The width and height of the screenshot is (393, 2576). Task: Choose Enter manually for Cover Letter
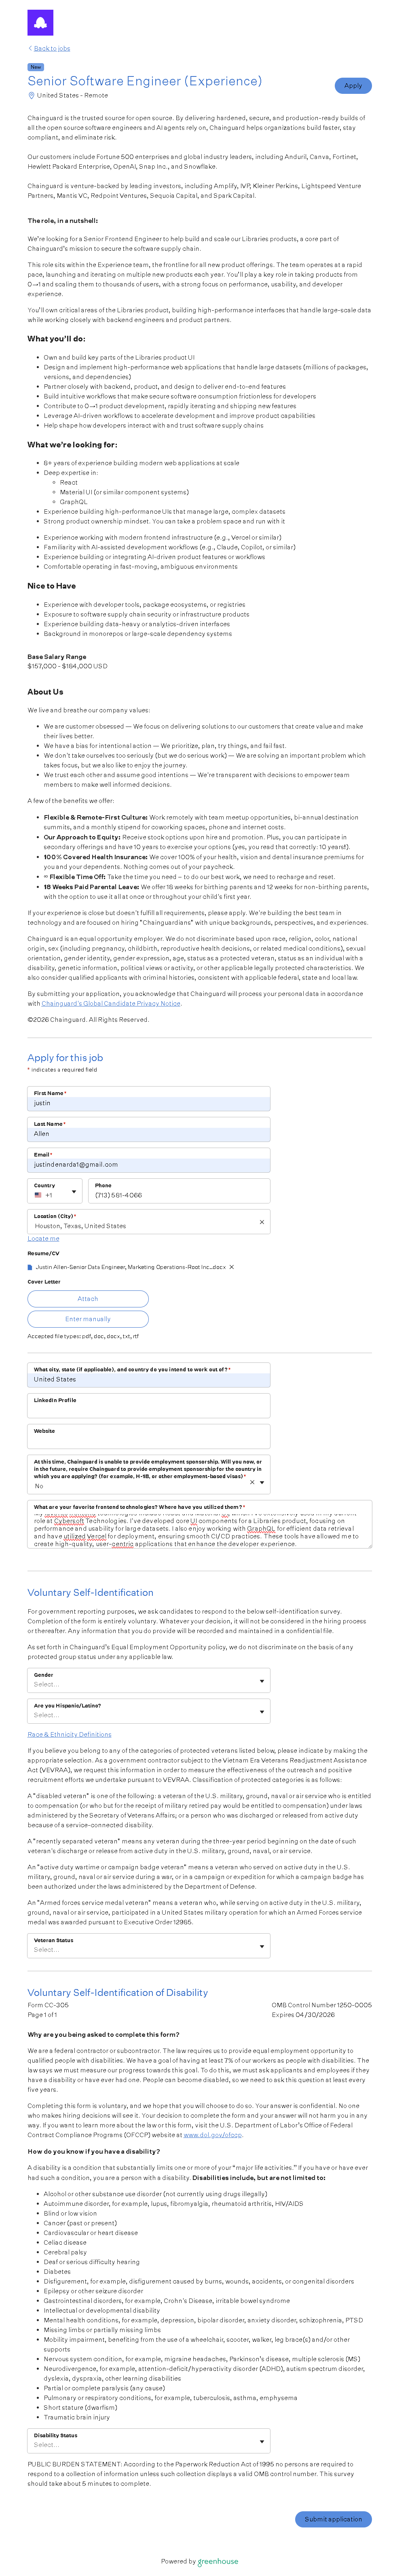click(x=88, y=1319)
